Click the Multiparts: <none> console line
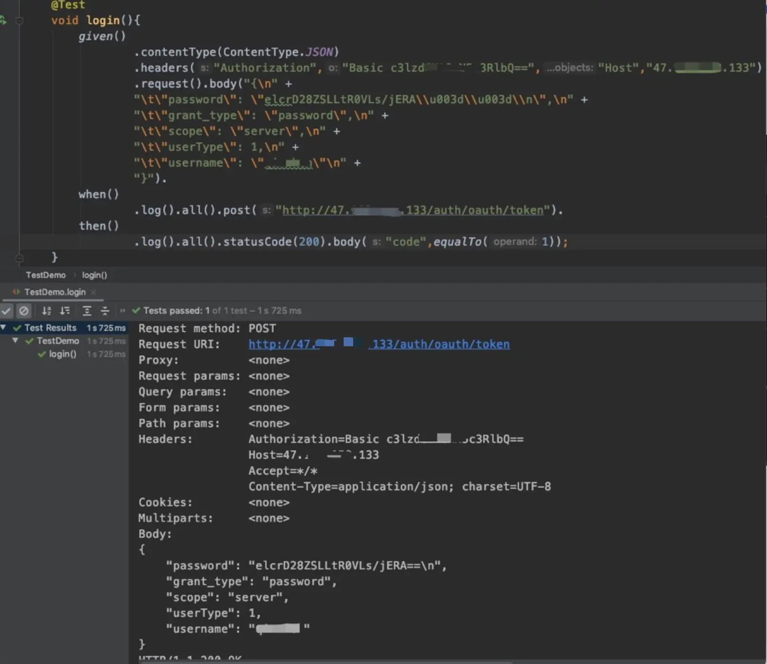Screen dimensions: 767x664 tap(214, 518)
